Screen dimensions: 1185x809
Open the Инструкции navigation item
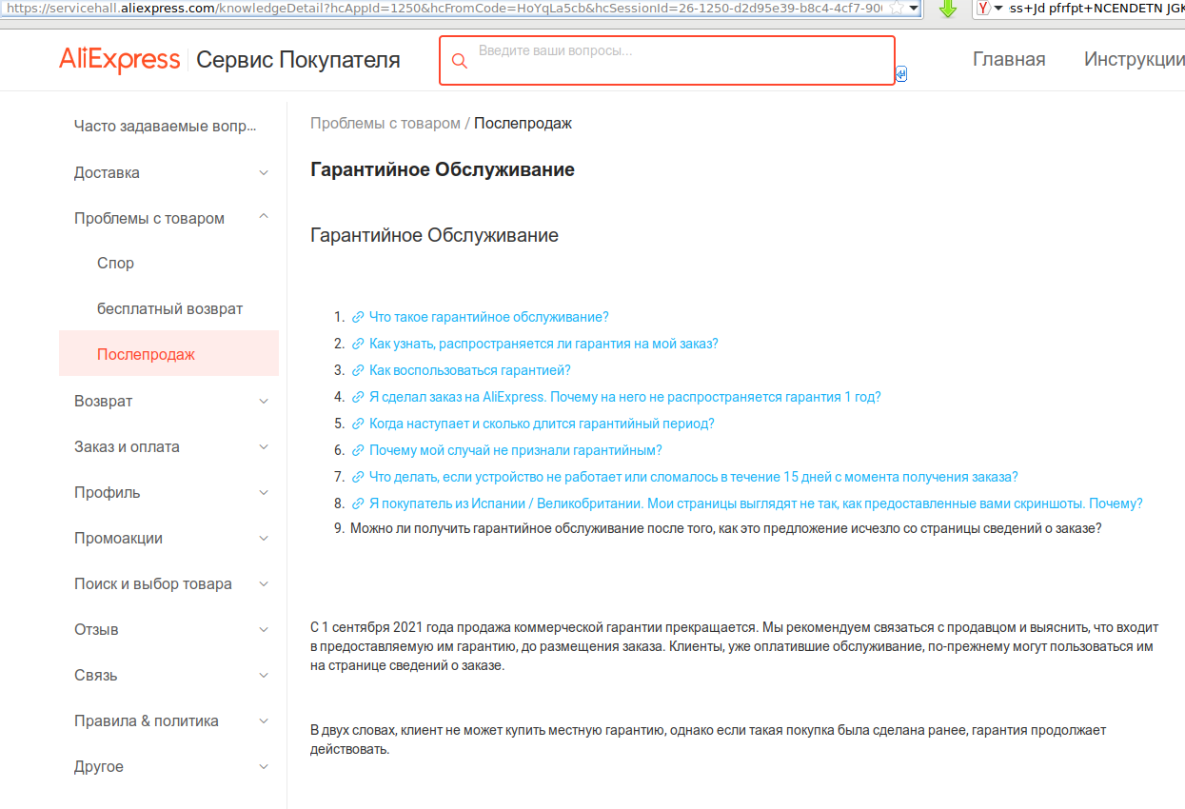tap(1134, 60)
